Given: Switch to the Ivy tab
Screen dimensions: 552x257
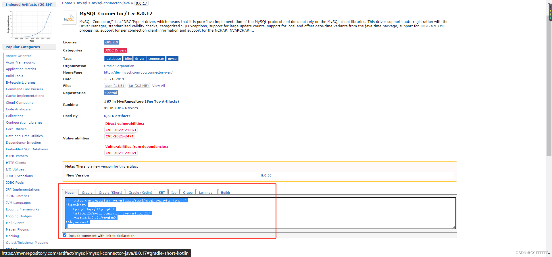Looking at the screenshot, I should pyautogui.click(x=174, y=192).
